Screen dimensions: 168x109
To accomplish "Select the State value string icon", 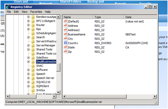I will (x=65, y=47).
